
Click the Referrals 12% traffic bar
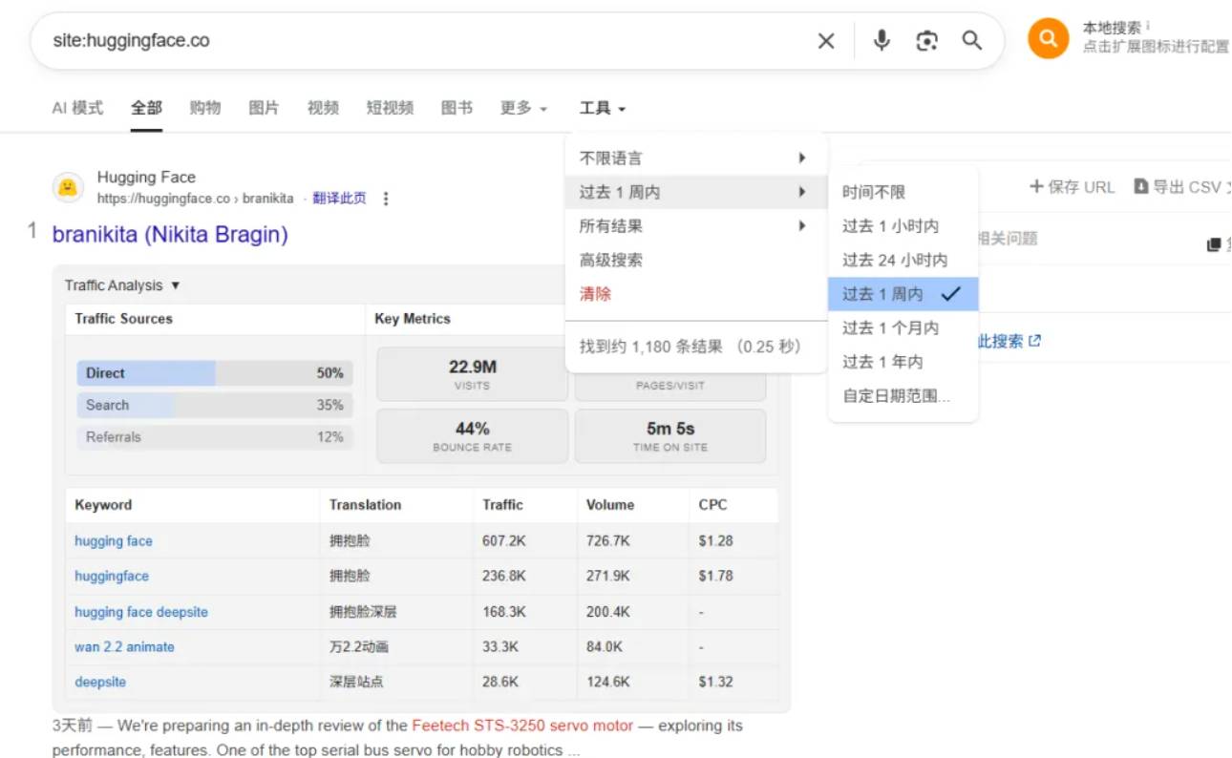click(x=214, y=437)
